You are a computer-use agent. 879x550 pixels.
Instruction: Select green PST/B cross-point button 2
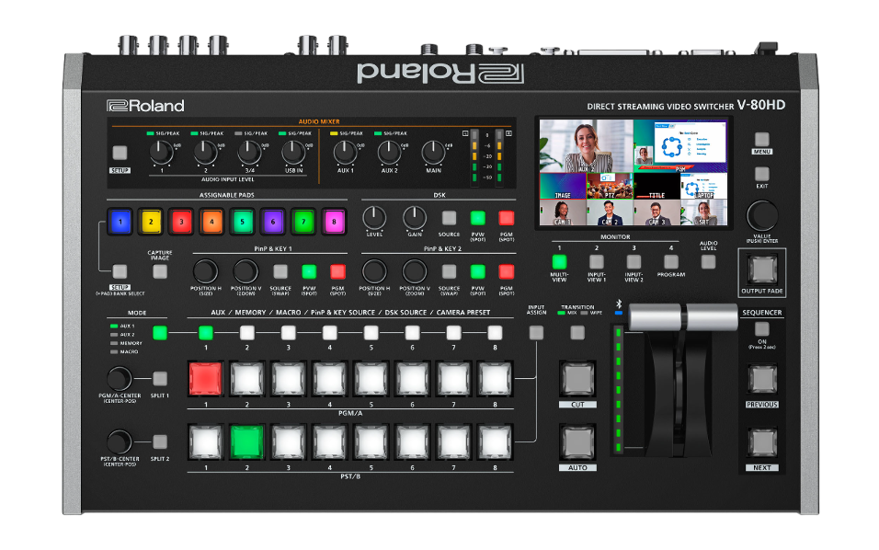246,441
